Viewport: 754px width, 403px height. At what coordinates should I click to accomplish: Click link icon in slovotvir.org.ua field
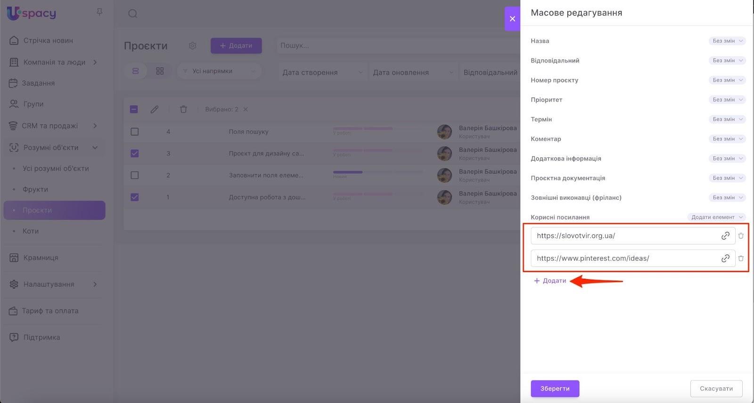click(x=725, y=236)
